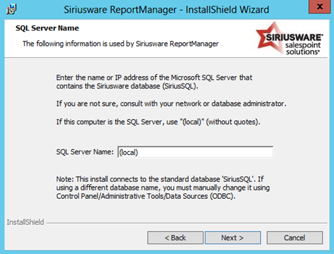
Task: Click the installer icon in the title bar
Action: coord(9,9)
